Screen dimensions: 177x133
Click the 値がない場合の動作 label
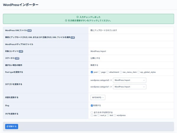(14, 65)
